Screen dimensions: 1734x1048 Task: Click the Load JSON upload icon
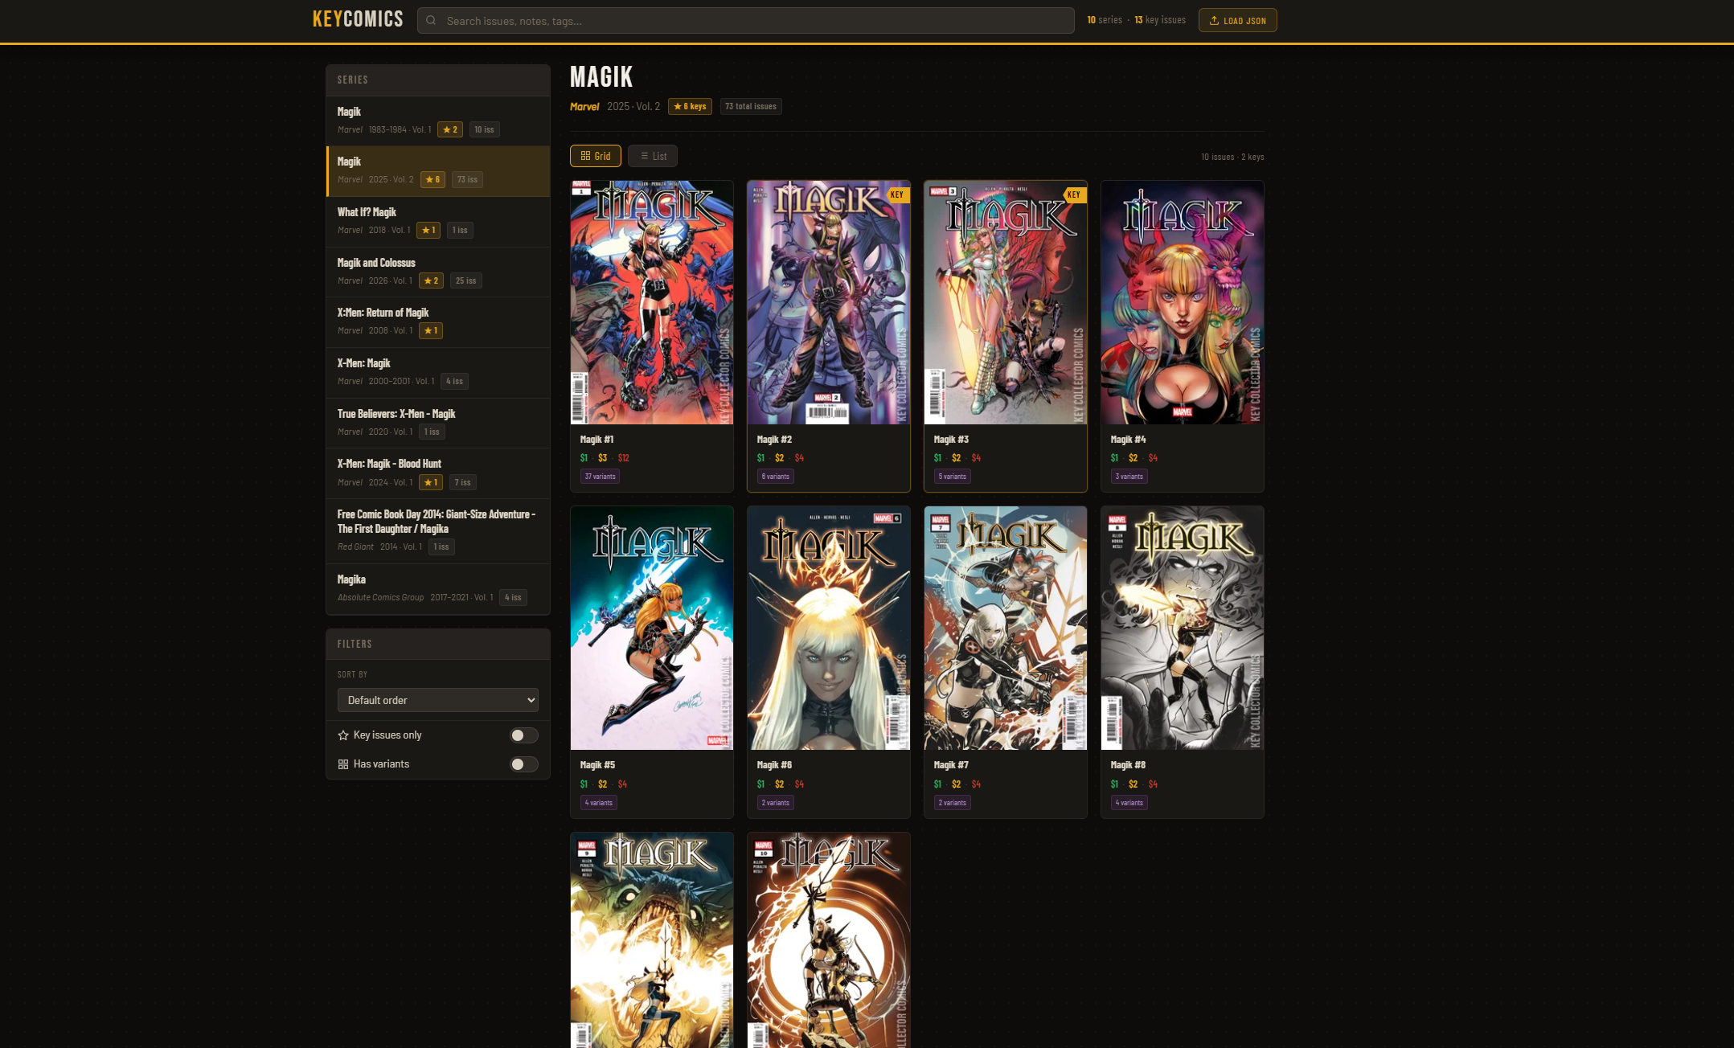tap(1214, 21)
